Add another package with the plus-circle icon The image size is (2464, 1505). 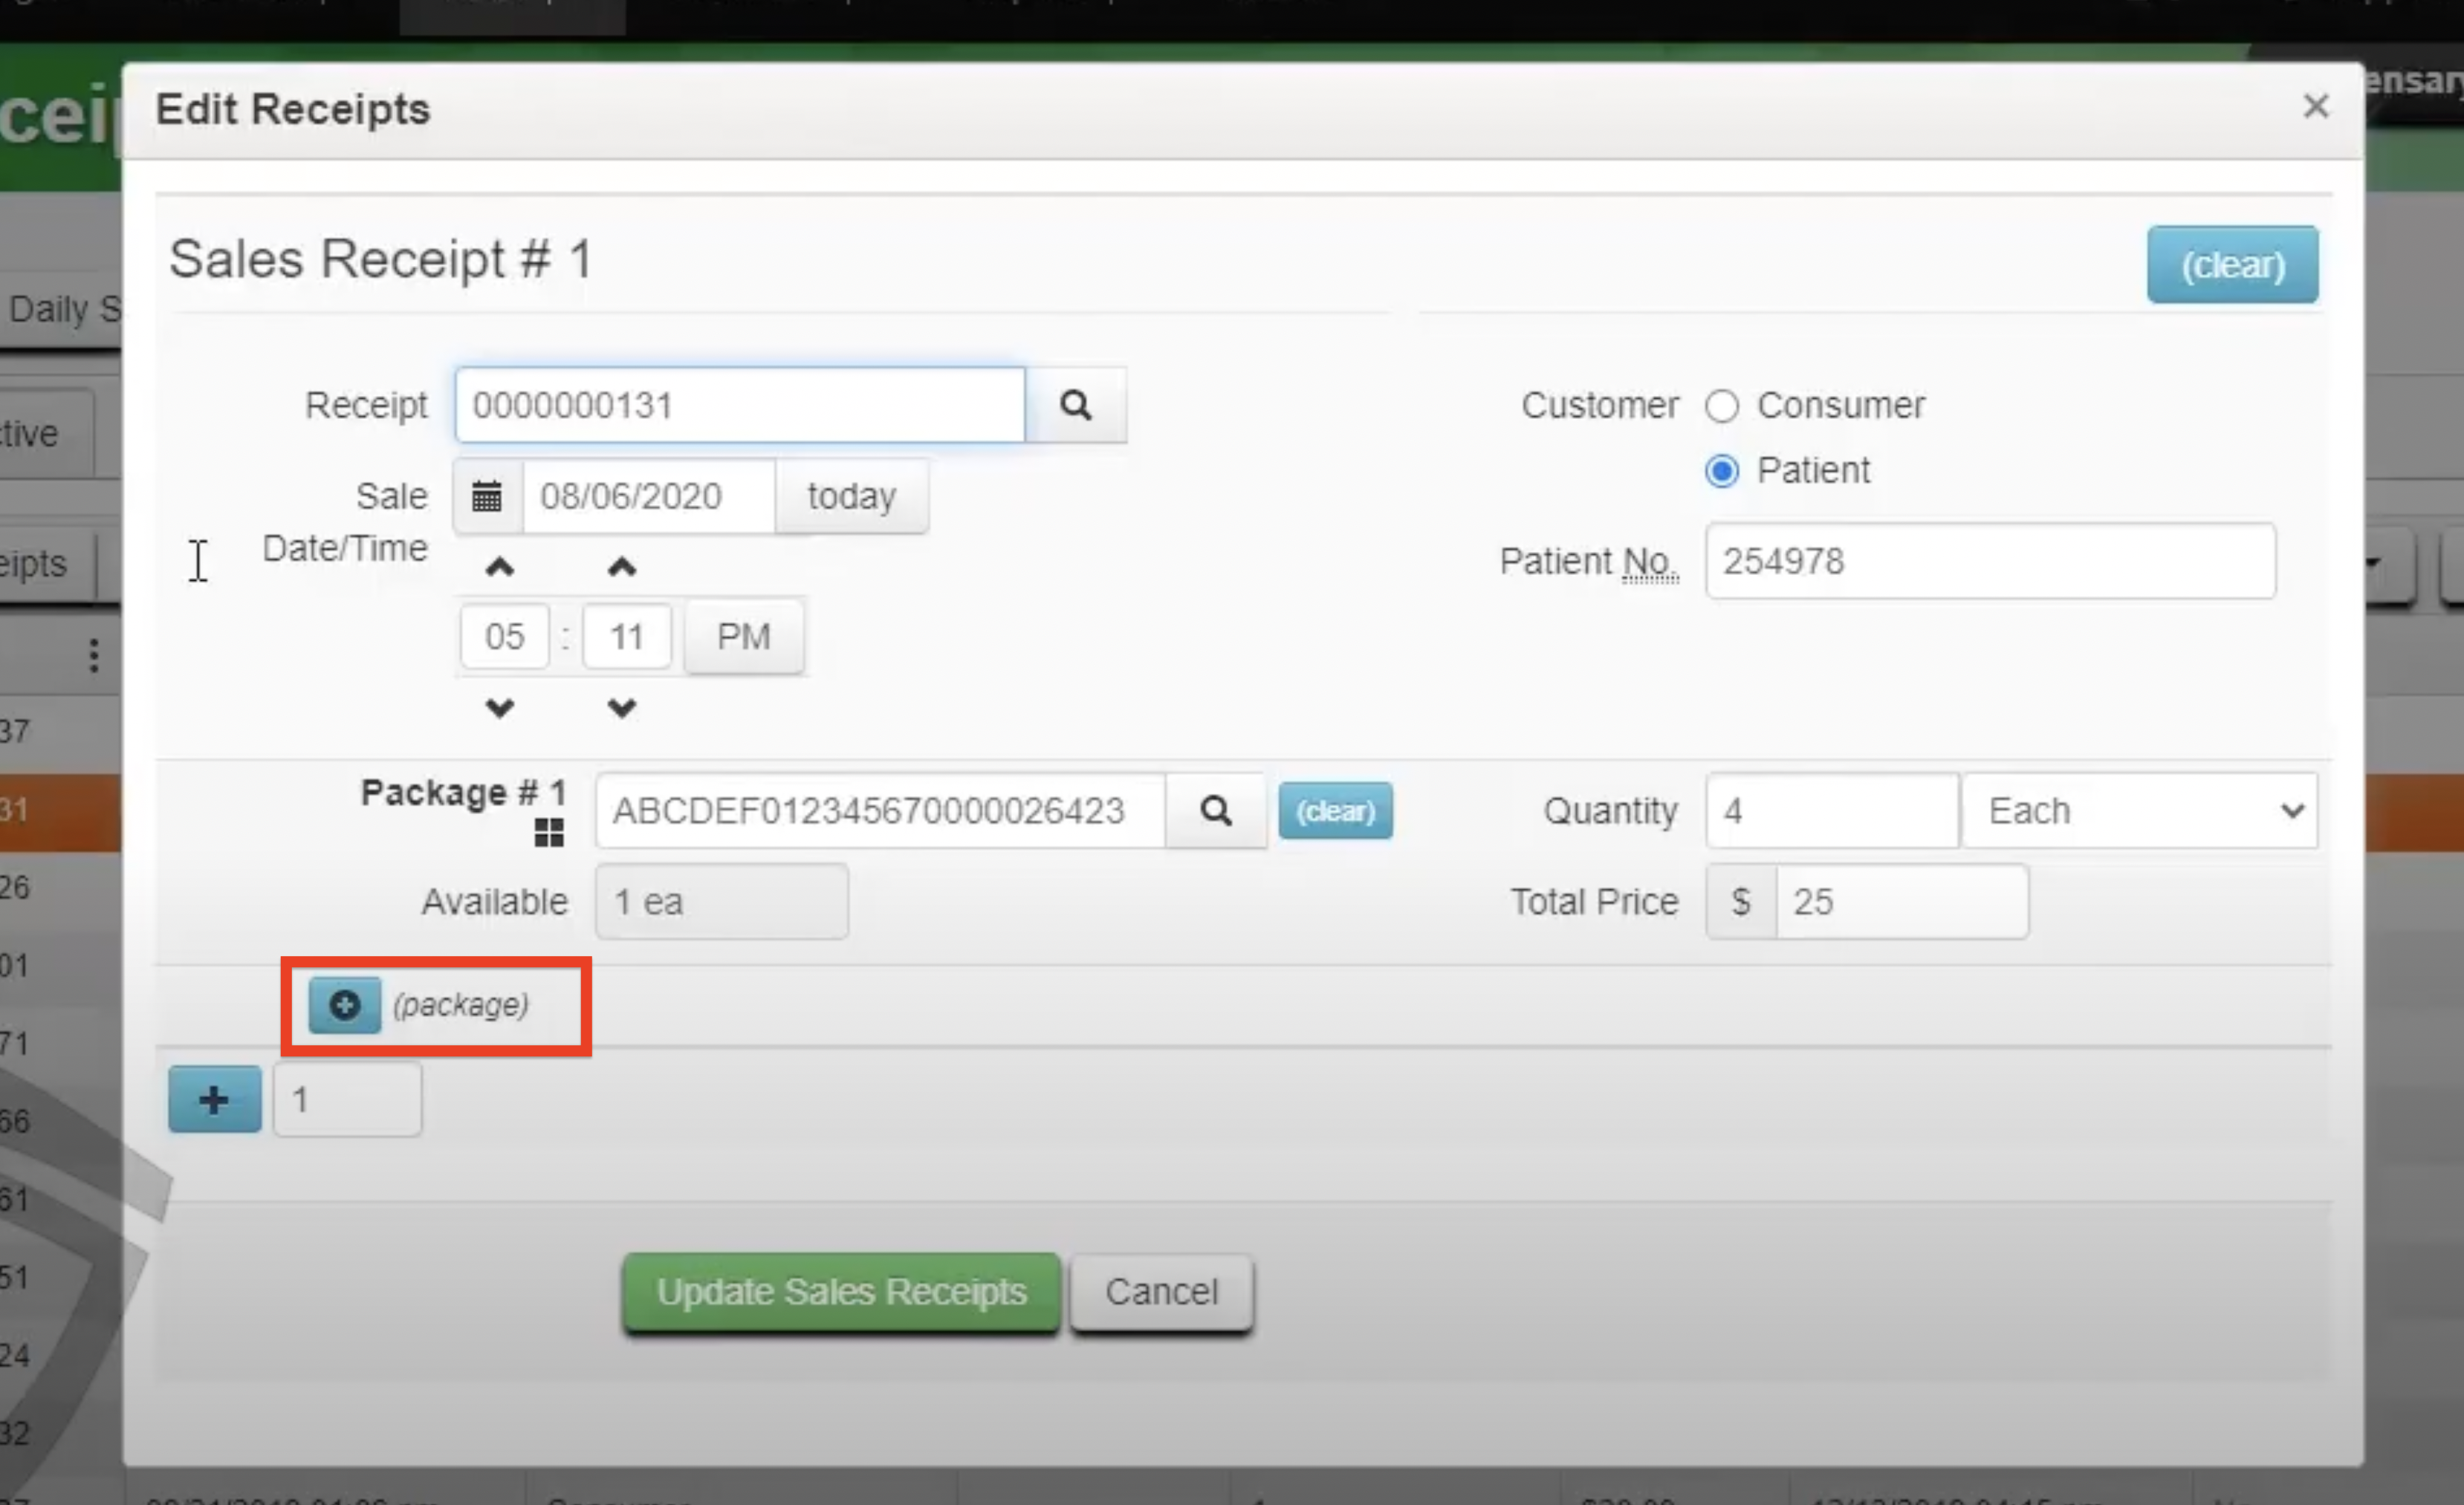[344, 1005]
